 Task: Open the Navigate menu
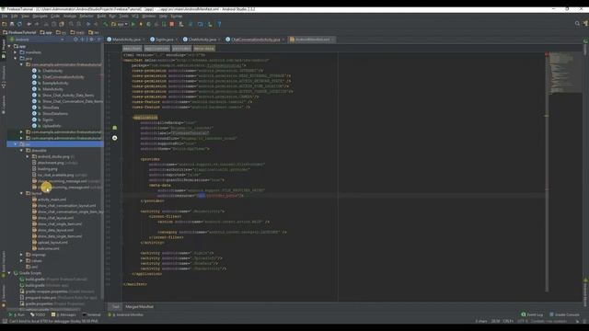click(x=40, y=17)
